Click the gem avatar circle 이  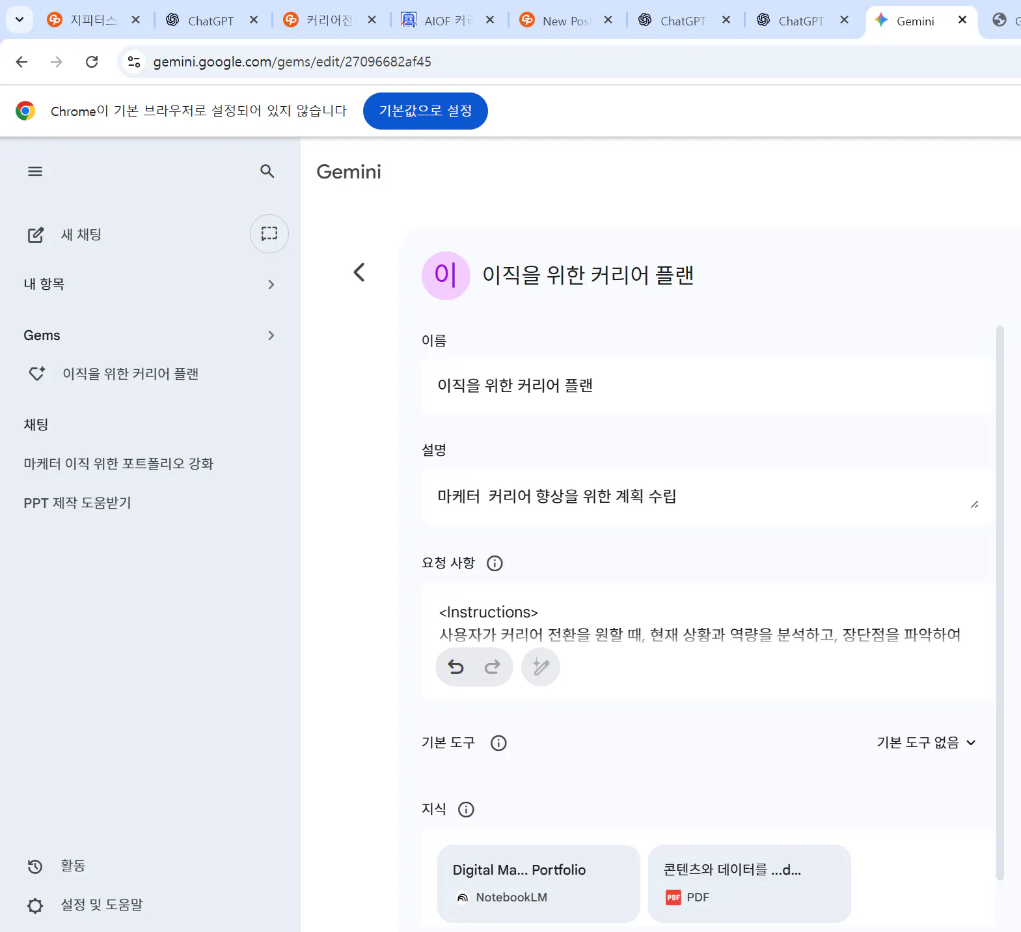pyautogui.click(x=446, y=275)
